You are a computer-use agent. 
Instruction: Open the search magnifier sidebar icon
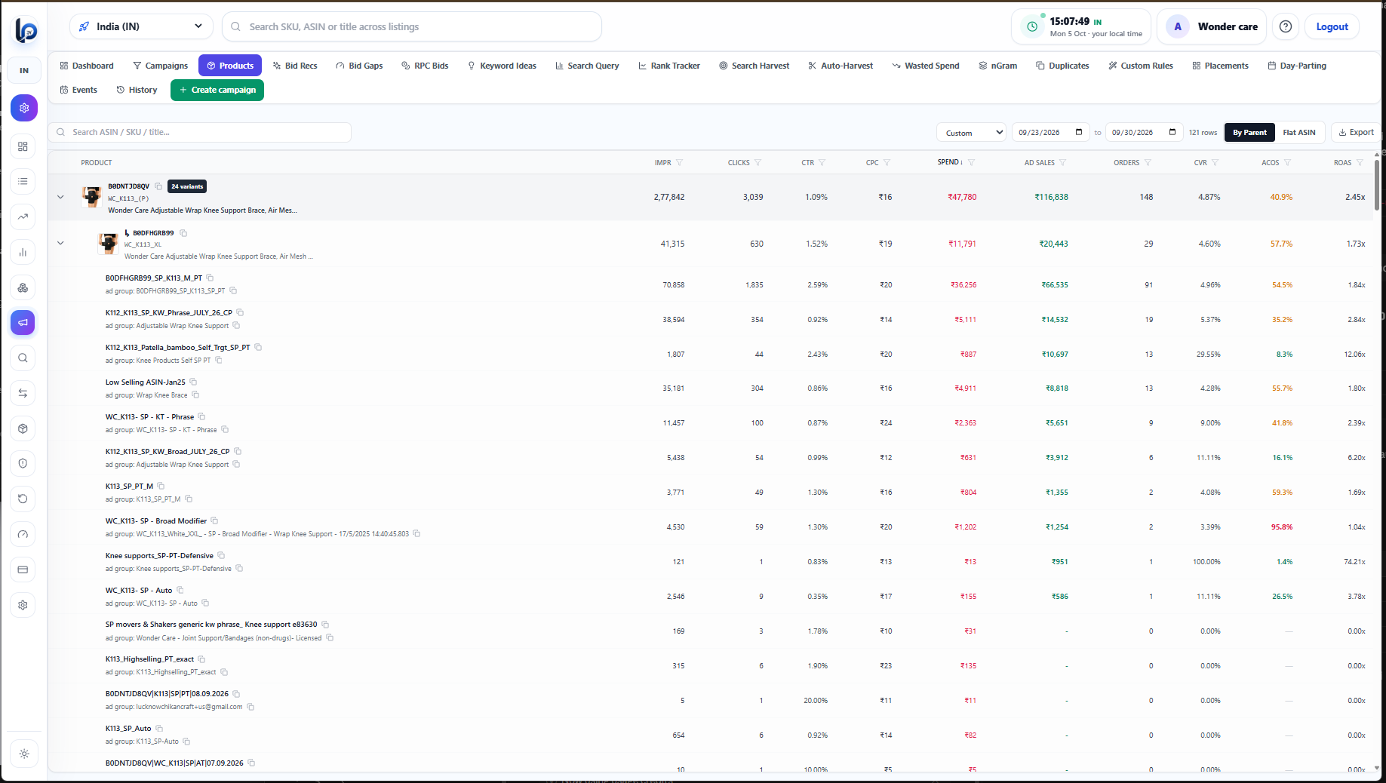23,358
